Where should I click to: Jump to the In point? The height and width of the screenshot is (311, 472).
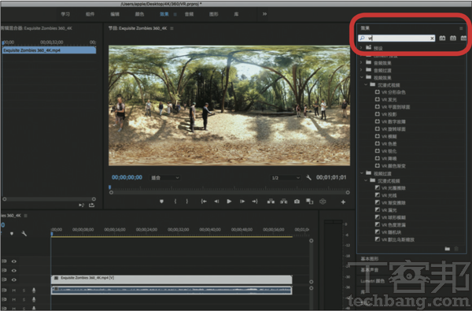[204, 202]
